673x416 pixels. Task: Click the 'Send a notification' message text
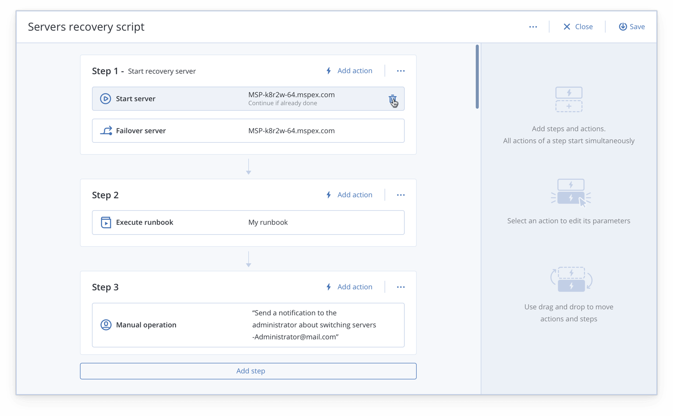(x=314, y=325)
